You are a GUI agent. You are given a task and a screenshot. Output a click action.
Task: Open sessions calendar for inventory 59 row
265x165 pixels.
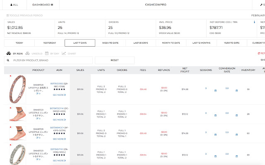pyautogui.click(x=215, y=91)
